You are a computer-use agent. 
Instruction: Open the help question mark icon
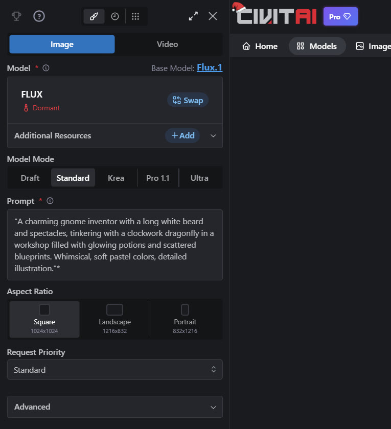[x=39, y=16]
